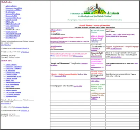Open Gymnasium & utbildning in first index list
This screenshot has width=140, height=130.
coord(13,10)
